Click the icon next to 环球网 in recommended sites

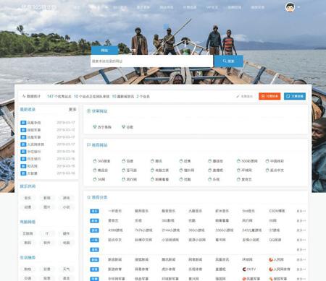click(x=238, y=170)
